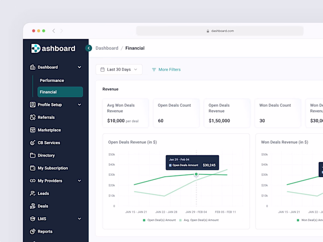Screen dimensions: 323x242
Task: Click the Open Deals Revenue (in $) title
Action: 132,142
